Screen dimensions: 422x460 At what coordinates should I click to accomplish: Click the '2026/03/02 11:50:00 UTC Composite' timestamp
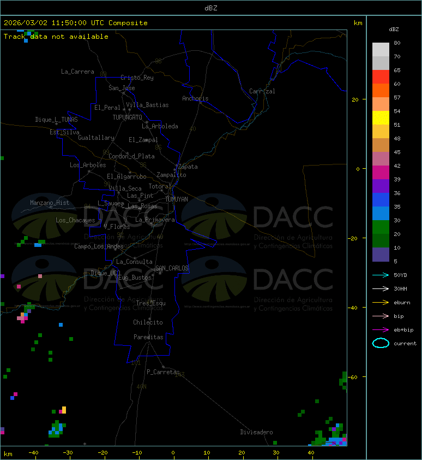(x=76, y=23)
